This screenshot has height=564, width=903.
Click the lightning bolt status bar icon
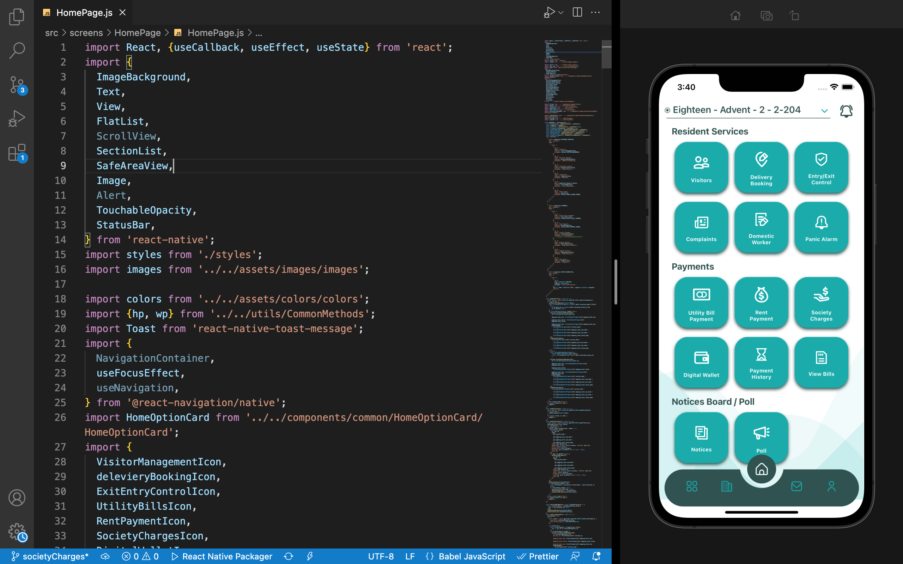[x=310, y=556]
